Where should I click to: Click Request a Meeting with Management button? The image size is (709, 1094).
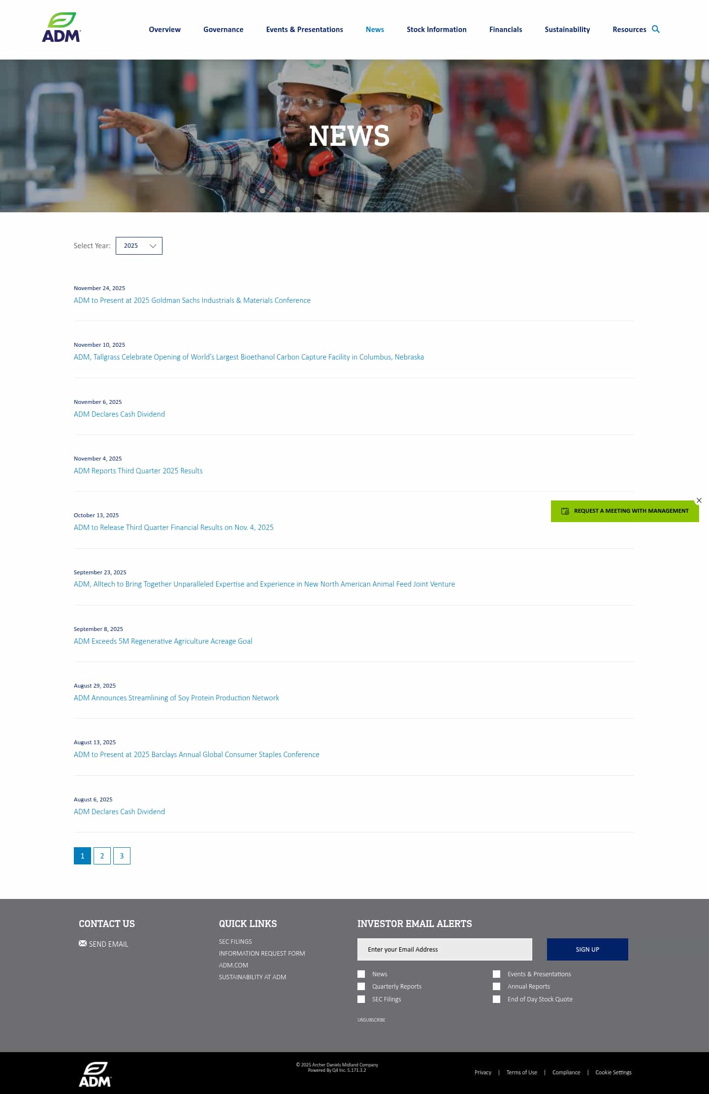(x=625, y=511)
